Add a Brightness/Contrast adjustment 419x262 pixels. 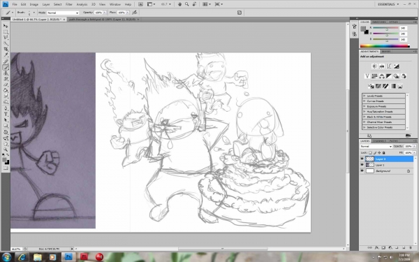click(374, 66)
